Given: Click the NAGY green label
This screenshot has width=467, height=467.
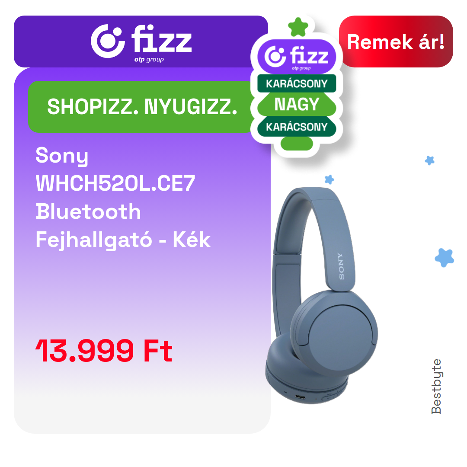Looking at the screenshot, I should 297,104.
